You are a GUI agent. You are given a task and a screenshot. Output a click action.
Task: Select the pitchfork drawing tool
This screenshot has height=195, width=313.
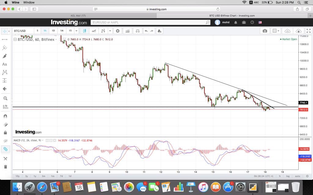pyautogui.click(x=5, y=48)
